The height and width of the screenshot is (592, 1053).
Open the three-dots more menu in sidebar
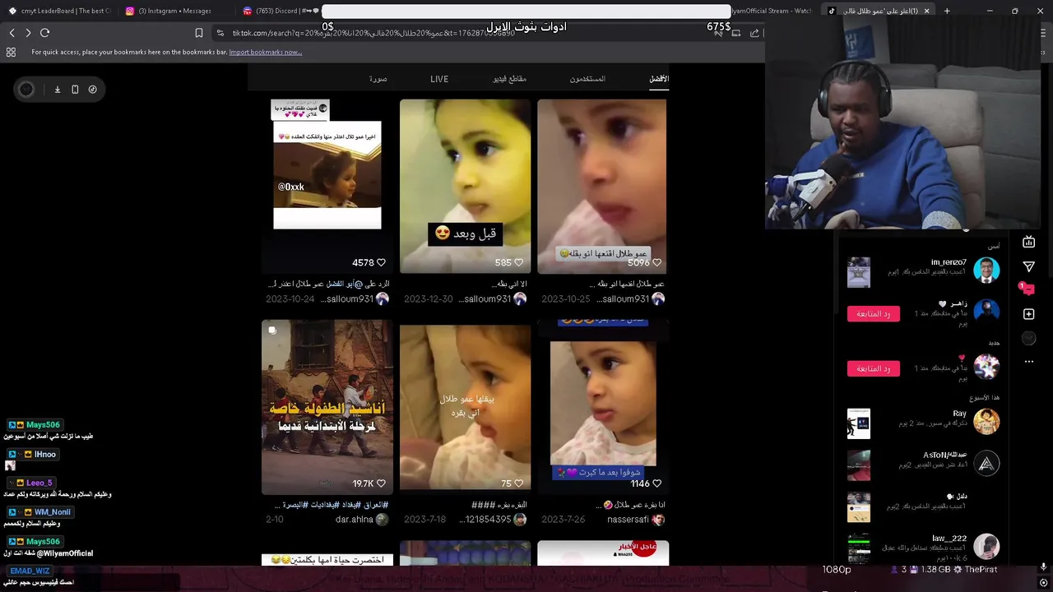(x=1028, y=362)
